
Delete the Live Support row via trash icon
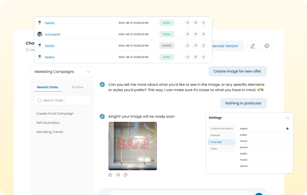tap(203, 34)
